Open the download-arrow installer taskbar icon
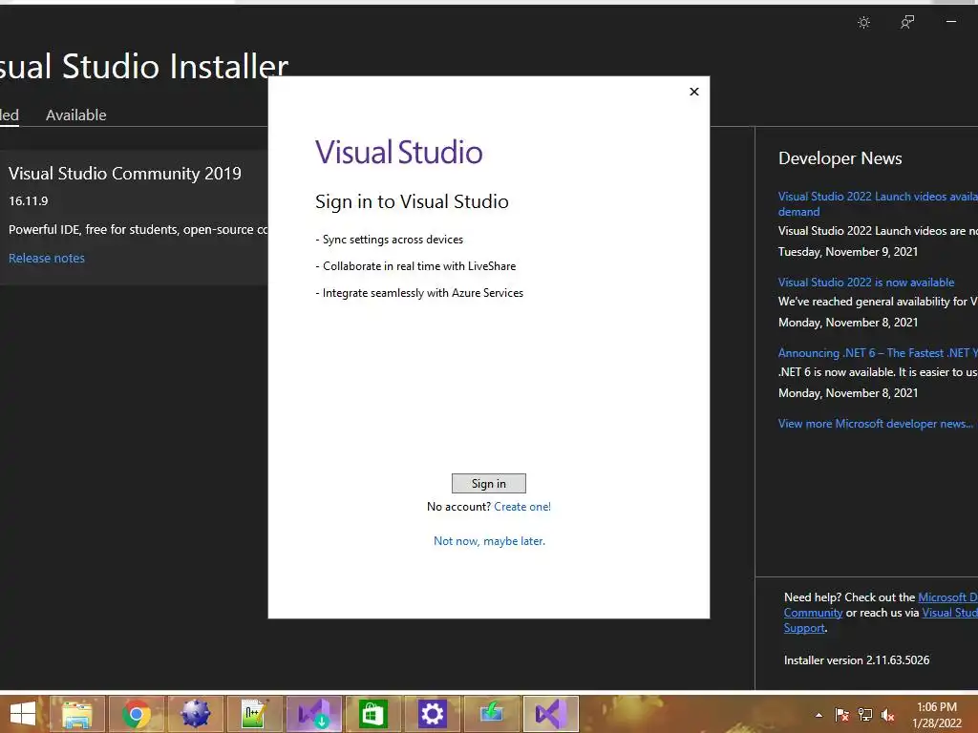The width and height of the screenshot is (978, 733). pyautogui.click(x=492, y=714)
